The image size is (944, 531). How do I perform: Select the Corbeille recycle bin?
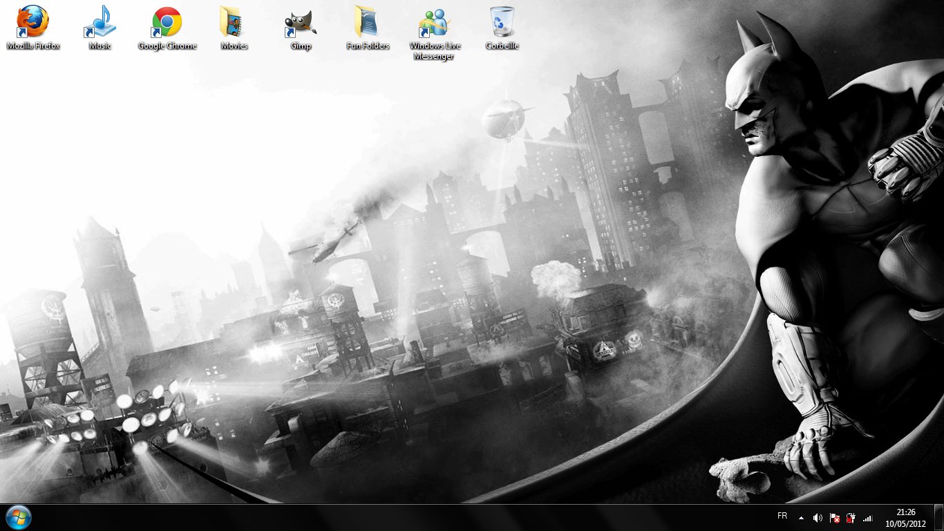502,28
